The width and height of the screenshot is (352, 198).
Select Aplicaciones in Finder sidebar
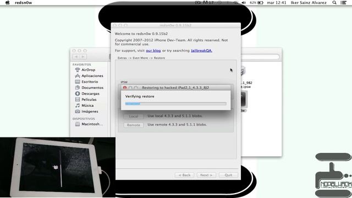pyautogui.click(x=89, y=76)
